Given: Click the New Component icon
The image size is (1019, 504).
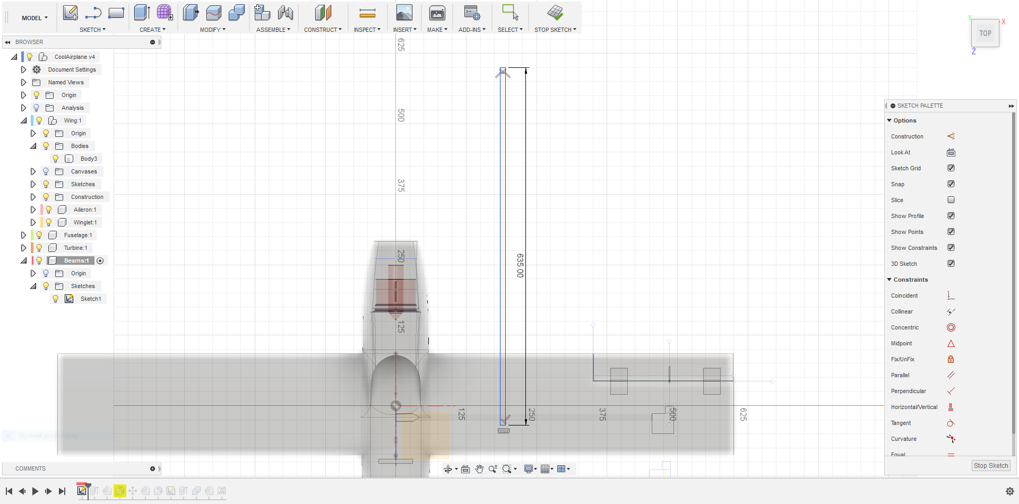Looking at the screenshot, I should (262, 13).
